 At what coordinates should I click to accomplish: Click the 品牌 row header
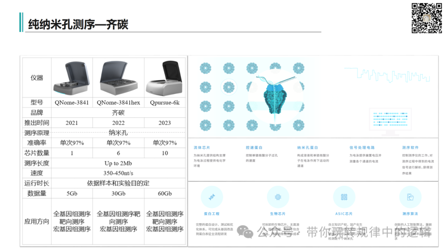tap(37, 113)
